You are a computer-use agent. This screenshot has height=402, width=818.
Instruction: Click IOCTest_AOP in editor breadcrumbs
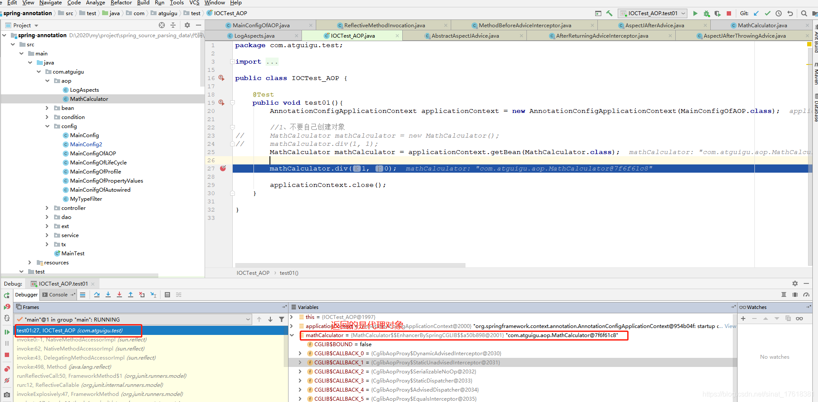coord(253,273)
